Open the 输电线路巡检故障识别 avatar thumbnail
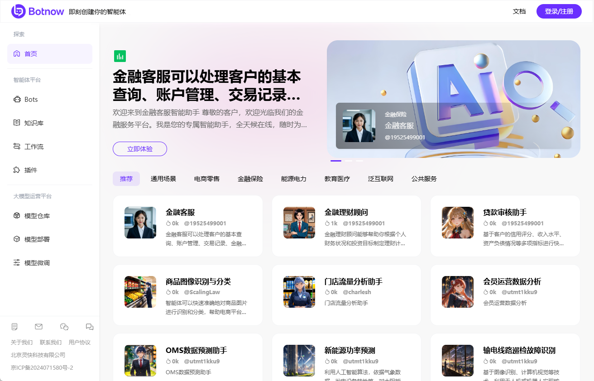This screenshot has width=594, height=381. (458, 361)
